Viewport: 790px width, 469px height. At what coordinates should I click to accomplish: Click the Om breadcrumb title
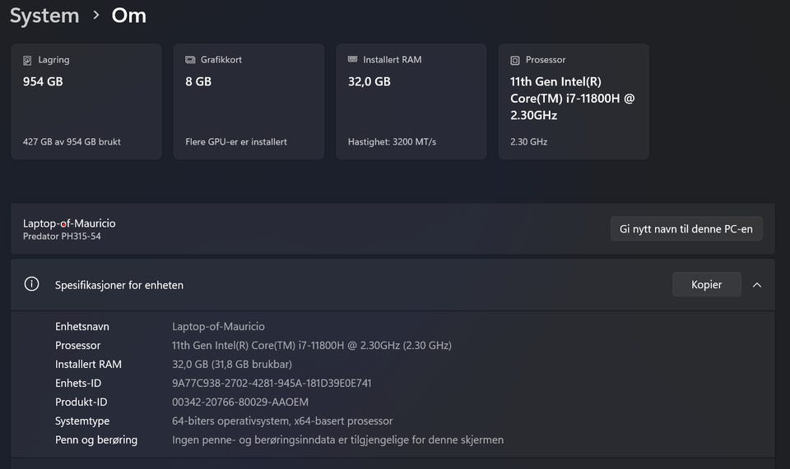point(129,16)
